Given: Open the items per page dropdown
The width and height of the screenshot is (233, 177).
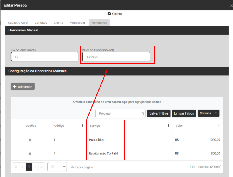Looking at the screenshot, I should coord(57,167).
